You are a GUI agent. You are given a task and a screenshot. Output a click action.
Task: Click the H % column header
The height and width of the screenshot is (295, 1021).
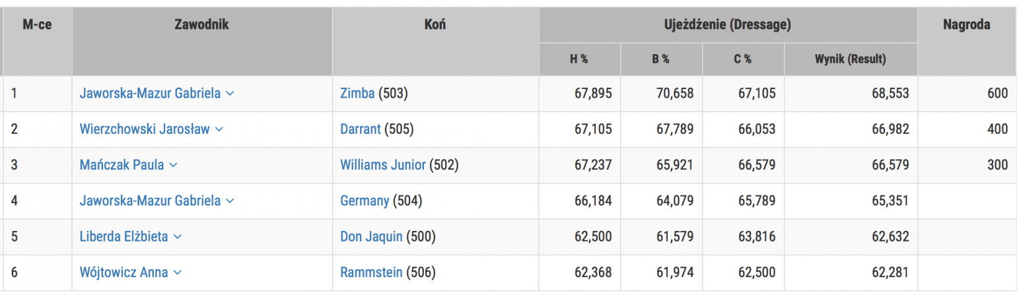coord(579,59)
